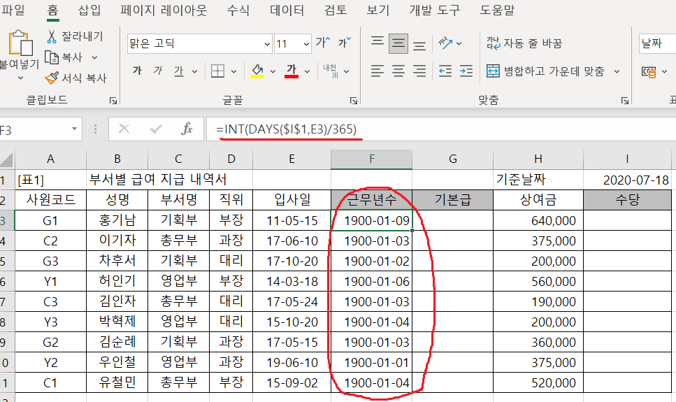Viewport: 676px width, 402px height.
Task: Click the Increase Indent icon
Action: coord(465,71)
